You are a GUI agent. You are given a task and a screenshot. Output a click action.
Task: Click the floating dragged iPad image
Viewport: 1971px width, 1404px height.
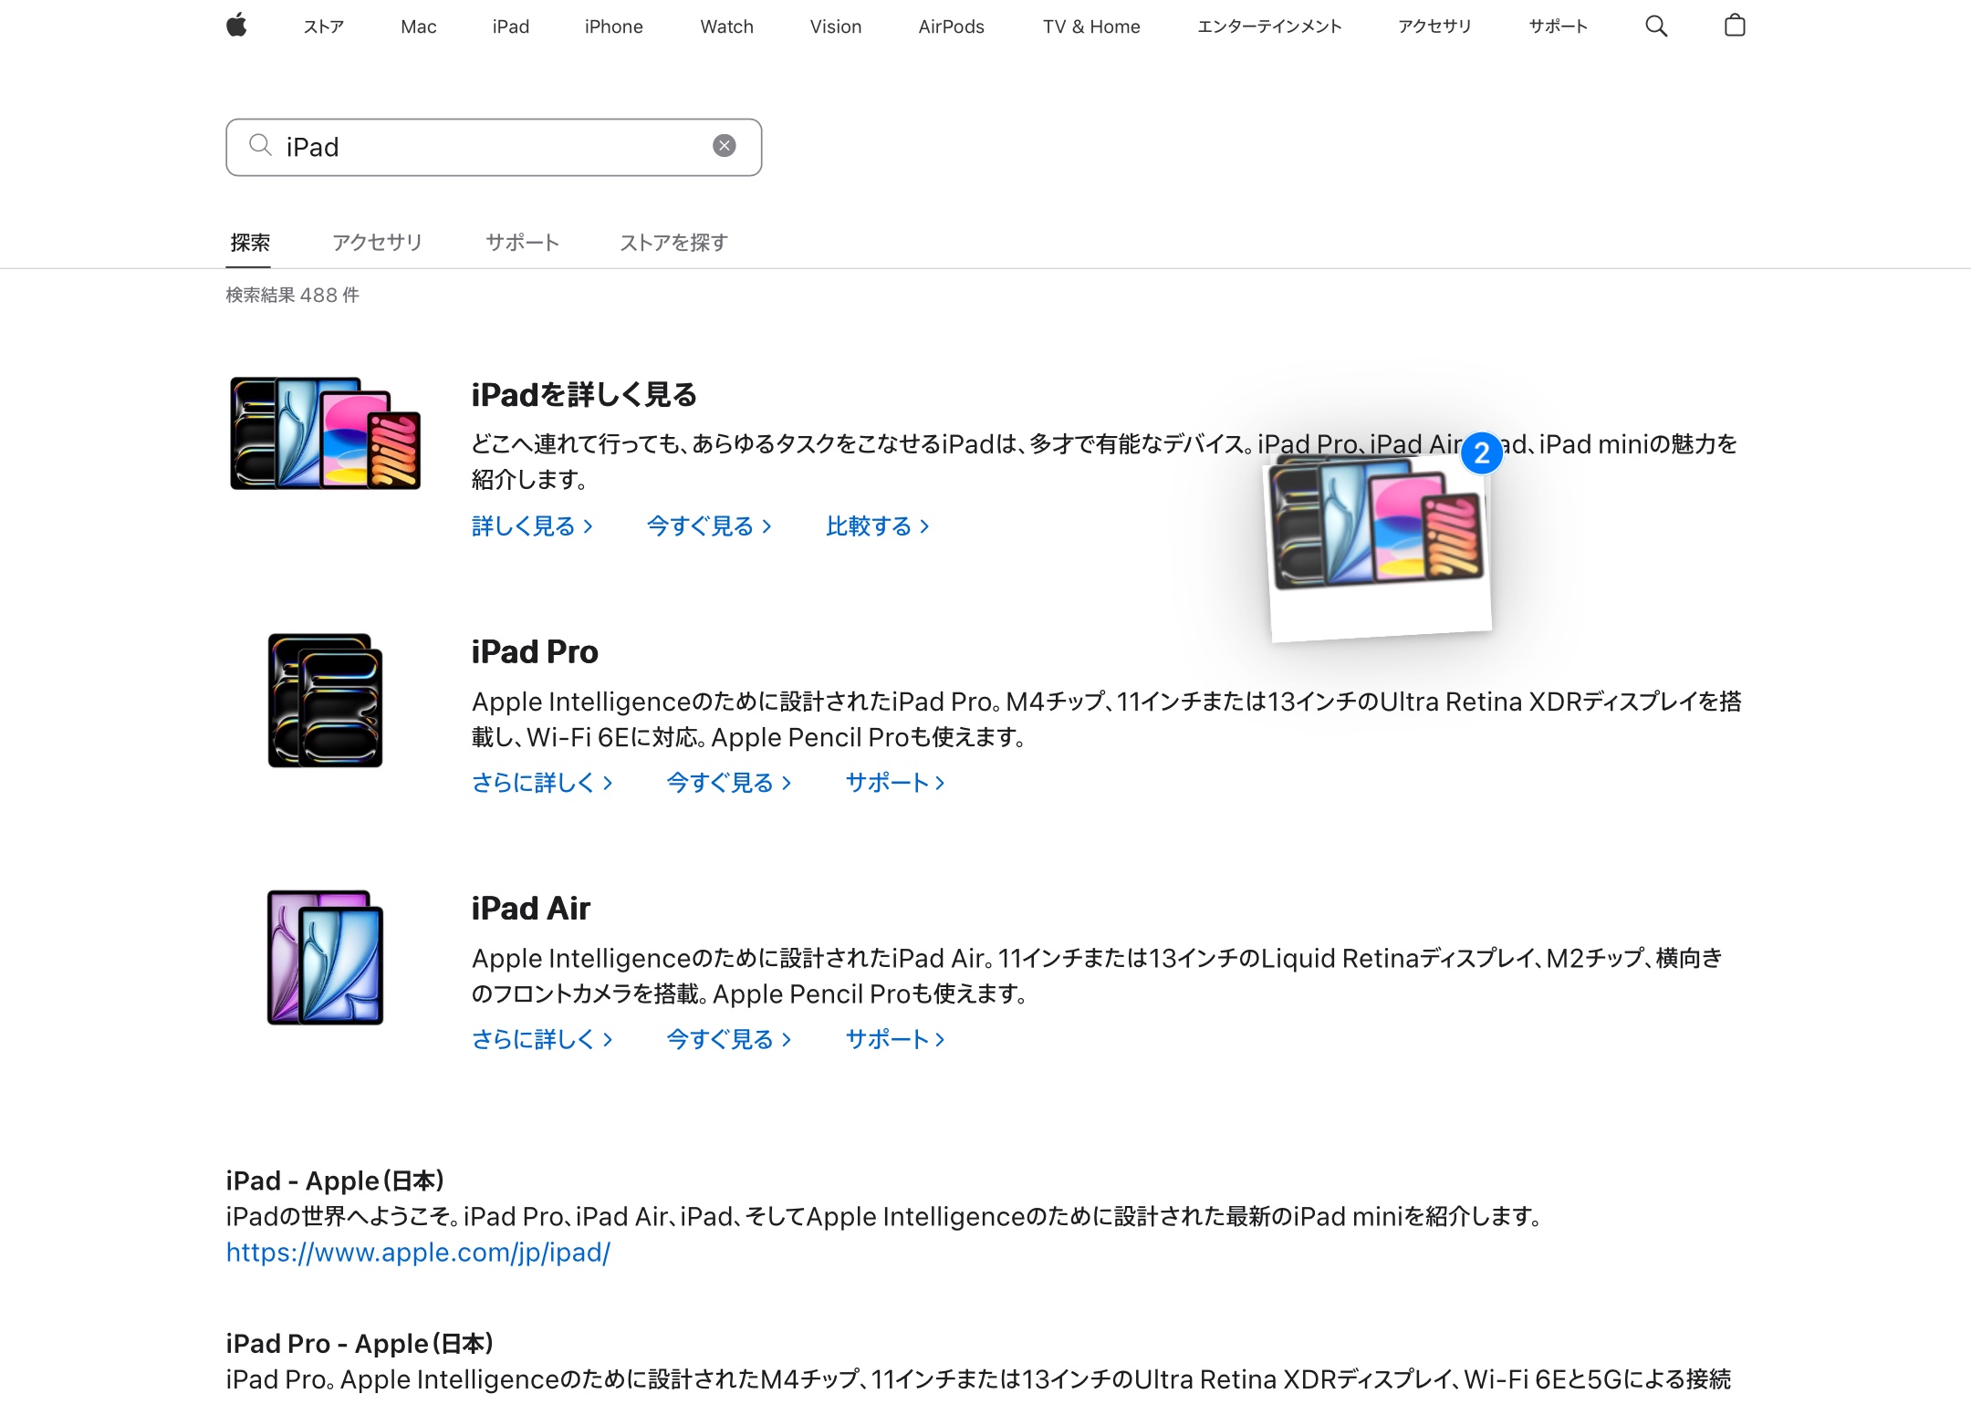click(1379, 547)
